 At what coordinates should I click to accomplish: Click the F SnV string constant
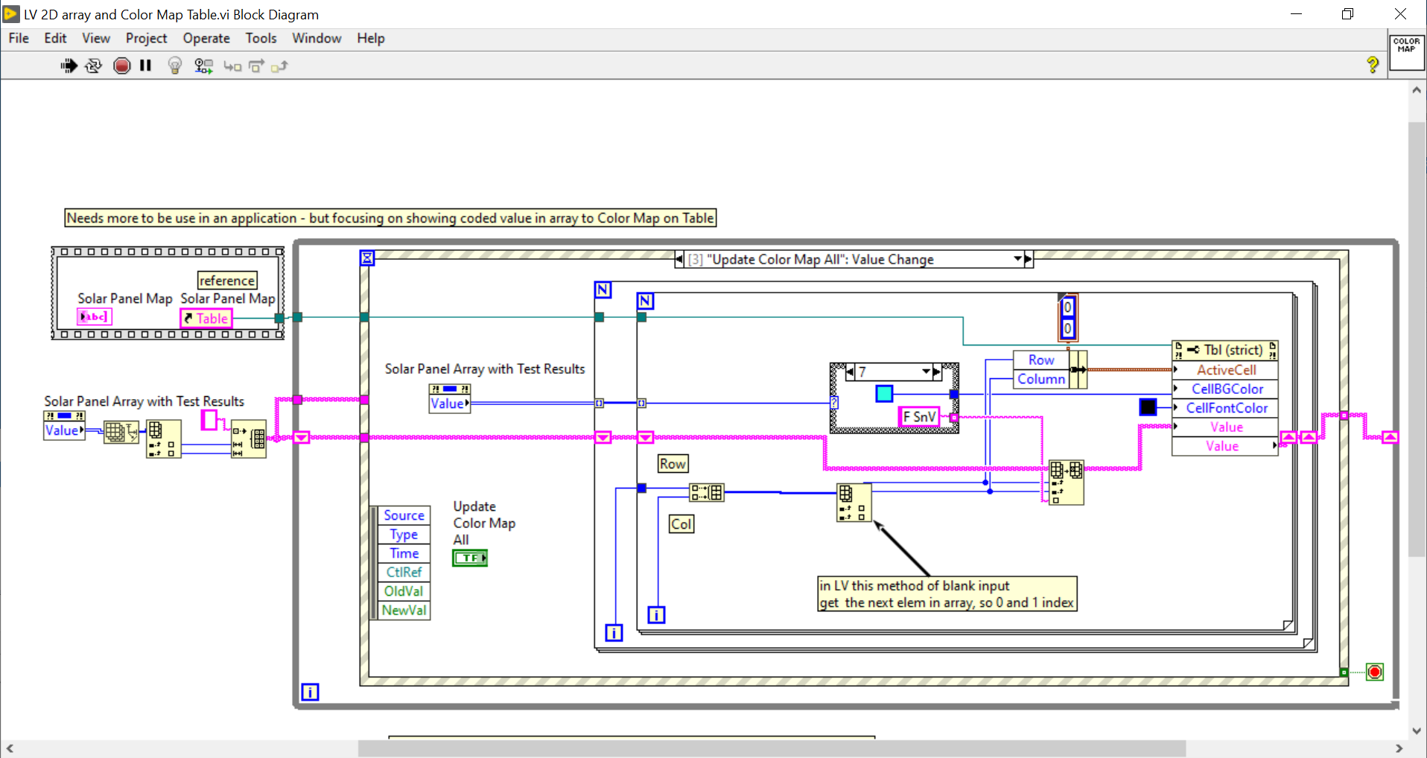(x=919, y=417)
